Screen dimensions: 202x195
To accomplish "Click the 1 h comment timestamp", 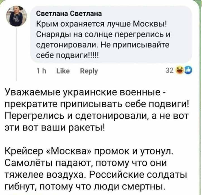I will tap(41, 71).
